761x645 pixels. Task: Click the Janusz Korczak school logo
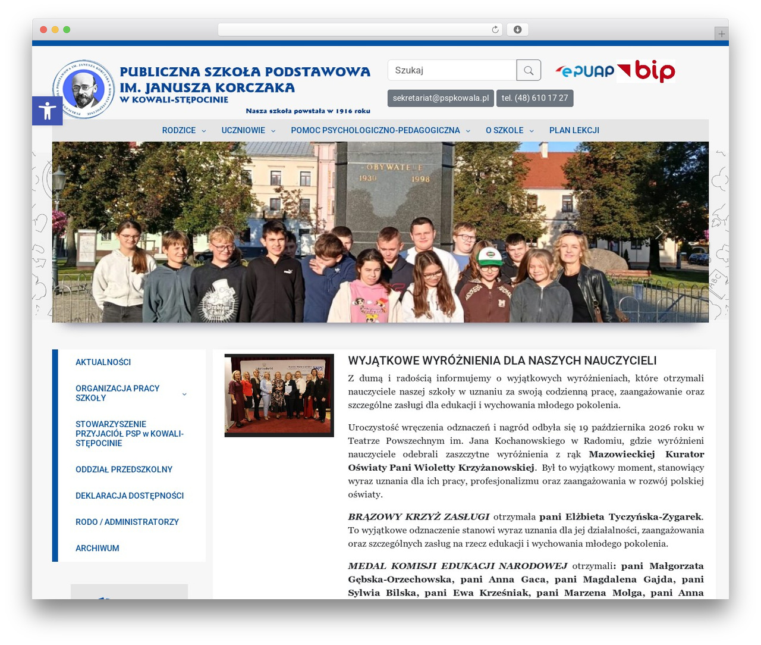84,89
